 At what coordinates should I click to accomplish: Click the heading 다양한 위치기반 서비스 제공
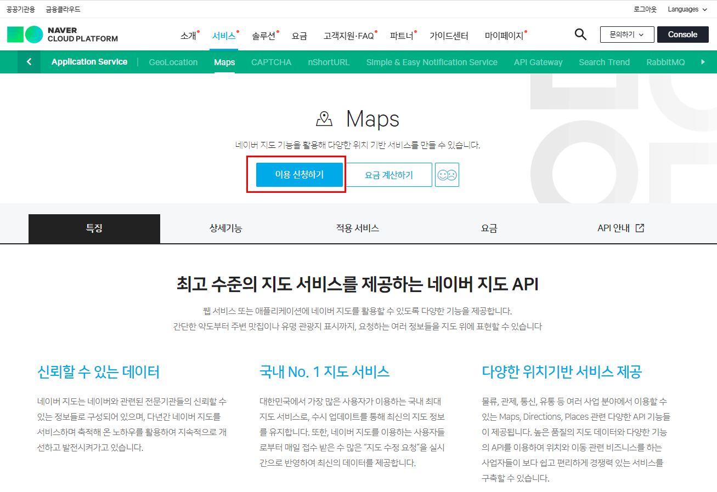(x=562, y=372)
